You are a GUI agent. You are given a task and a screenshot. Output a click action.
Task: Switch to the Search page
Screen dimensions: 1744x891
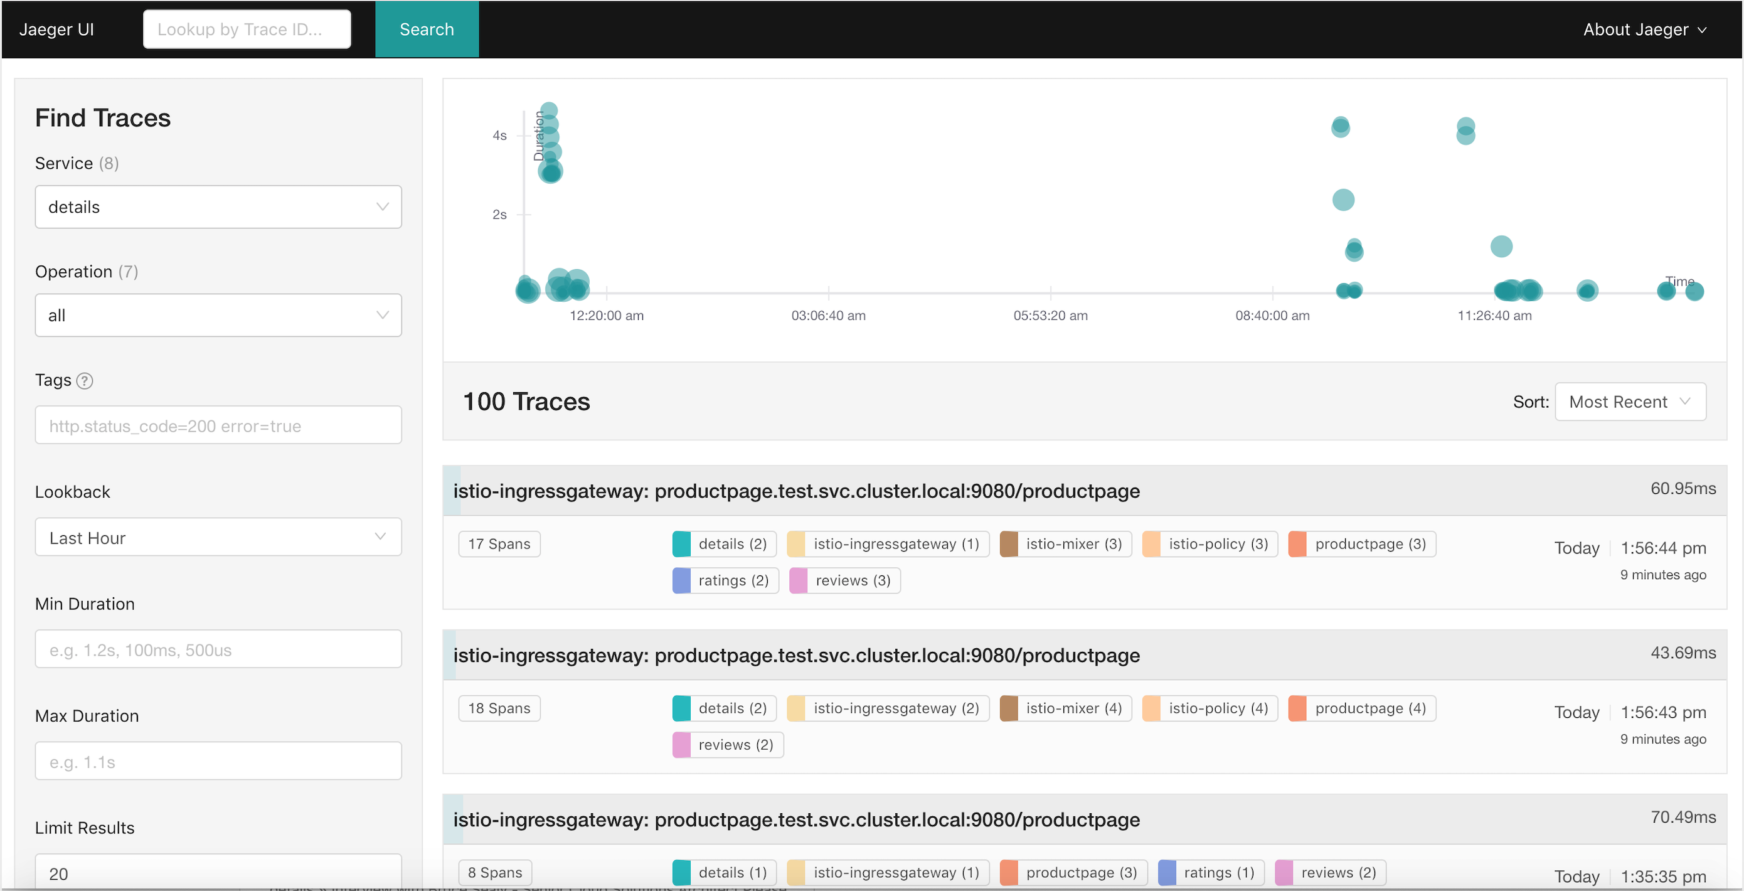(x=427, y=29)
